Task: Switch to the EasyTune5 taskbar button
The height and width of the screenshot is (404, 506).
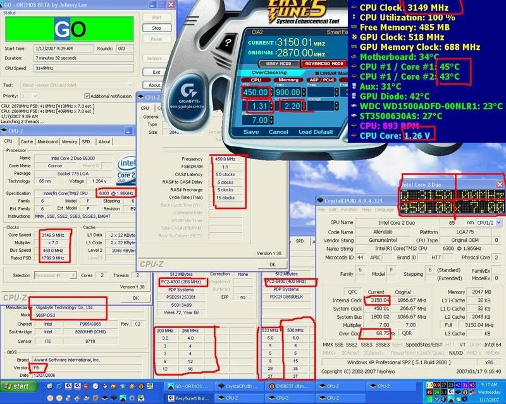Action: pos(188,398)
